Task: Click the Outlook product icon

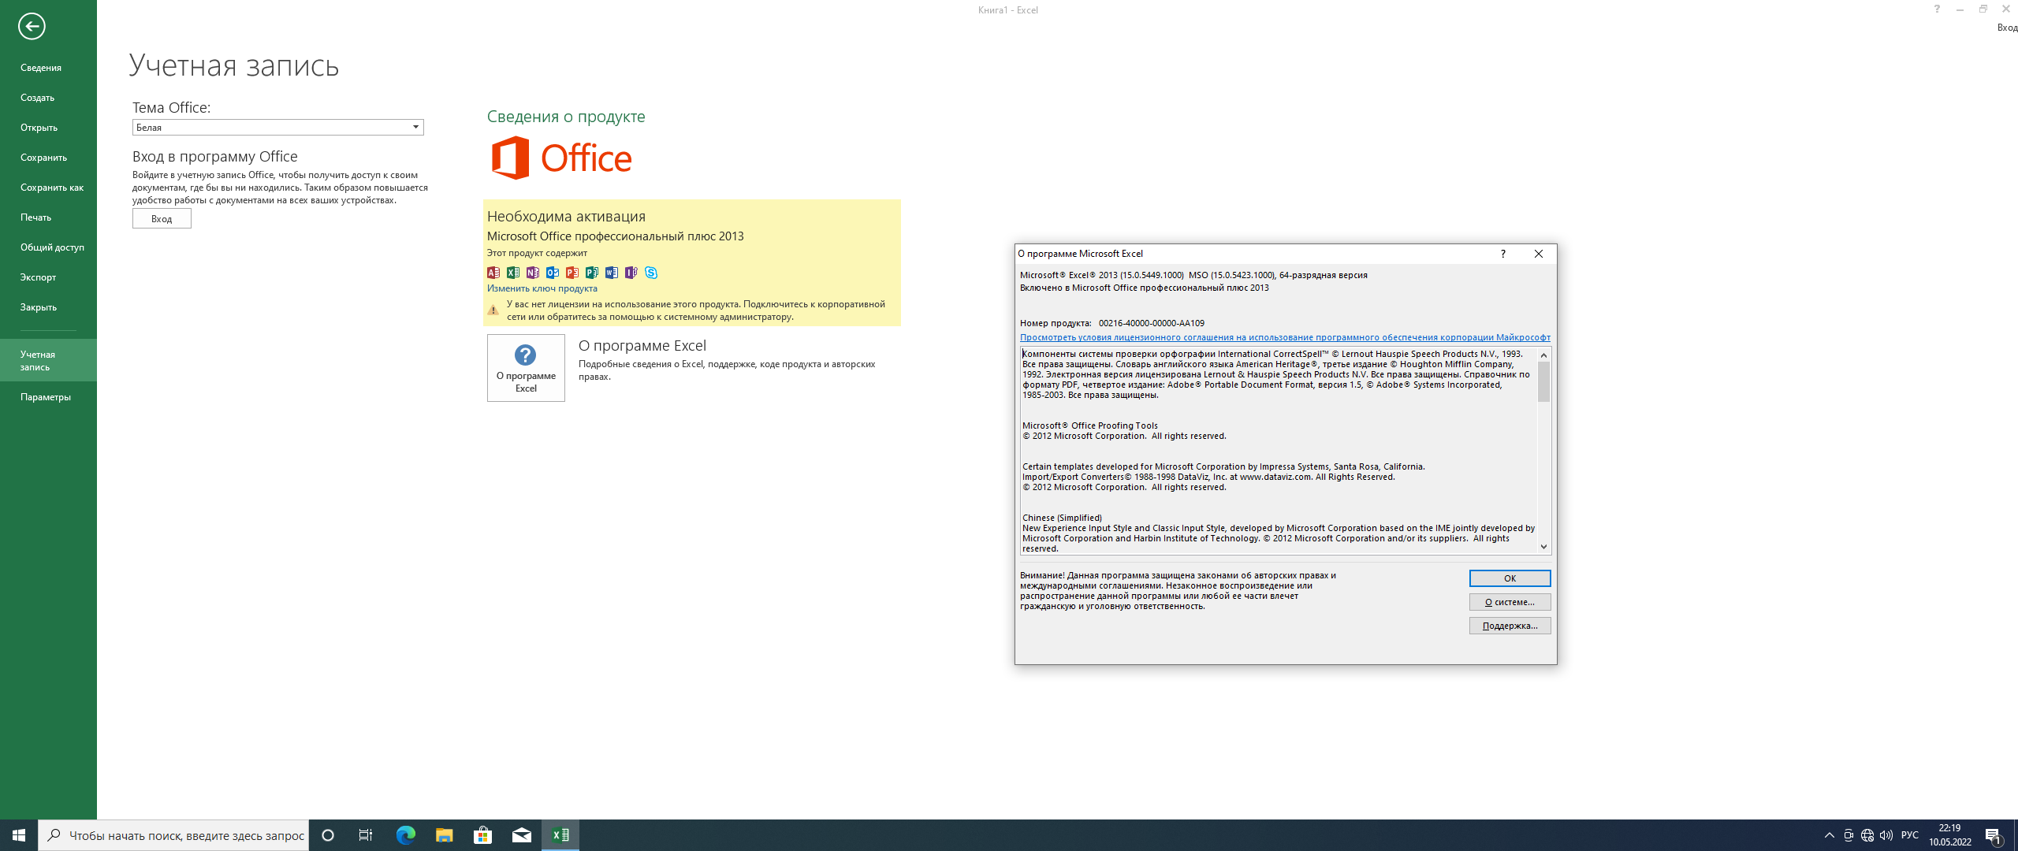Action: point(553,273)
